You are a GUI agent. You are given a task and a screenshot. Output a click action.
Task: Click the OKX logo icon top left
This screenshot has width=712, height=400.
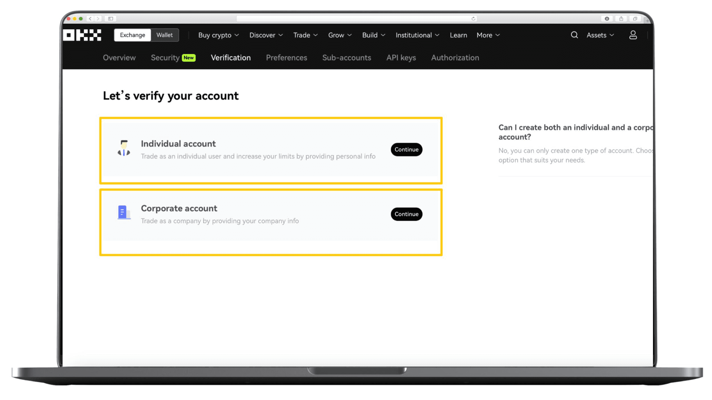coord(82,34)
